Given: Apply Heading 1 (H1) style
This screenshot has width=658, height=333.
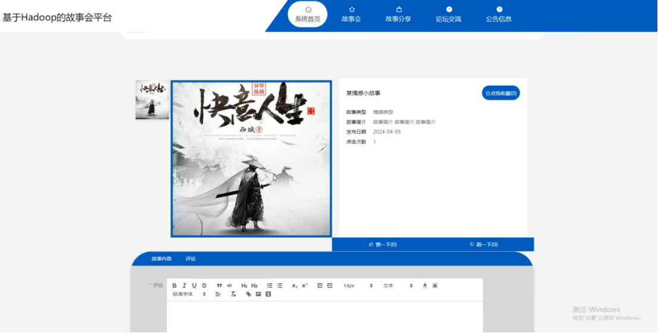Looking at the screenshot, I should 244,285.
